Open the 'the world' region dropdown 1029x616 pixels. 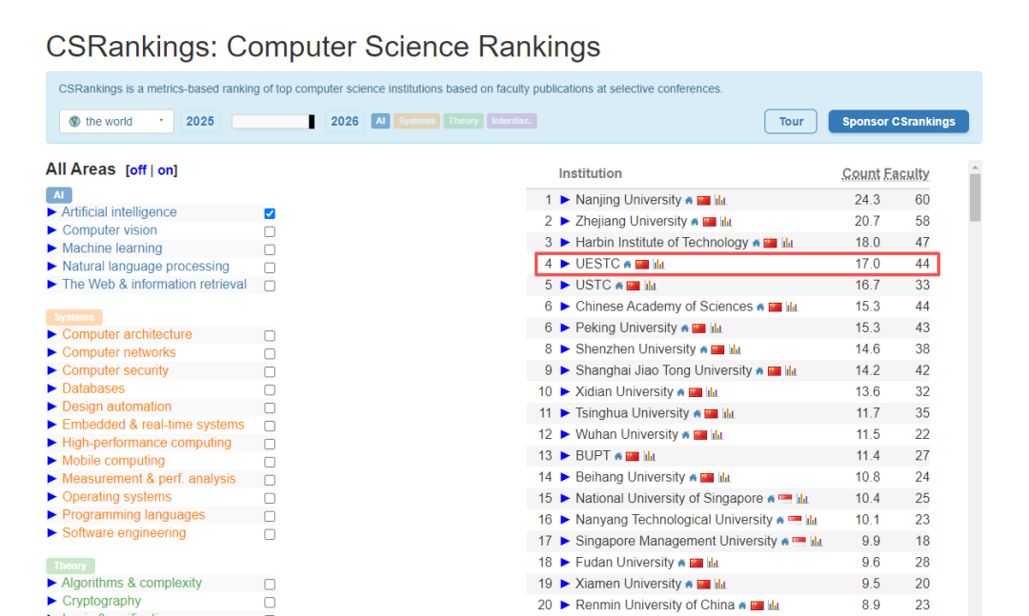click(116, 122)
